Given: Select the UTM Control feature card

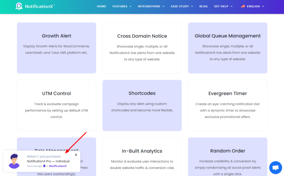Looking at the screenshot, I should pyautogui.click(x=56, y=105).
